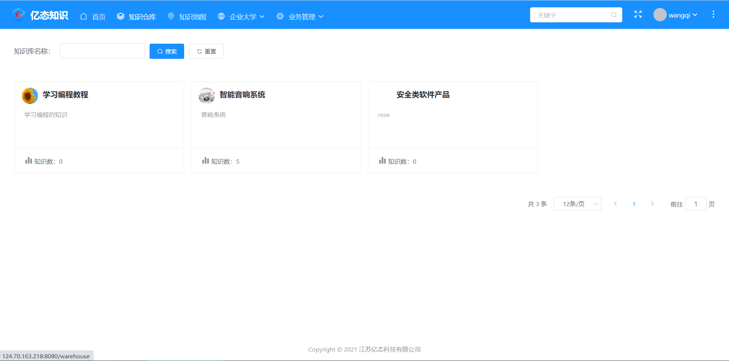Click the bar chart icon on 智能音响系统 card
This screenshot has height=361, width=729.
pos(205,161)
